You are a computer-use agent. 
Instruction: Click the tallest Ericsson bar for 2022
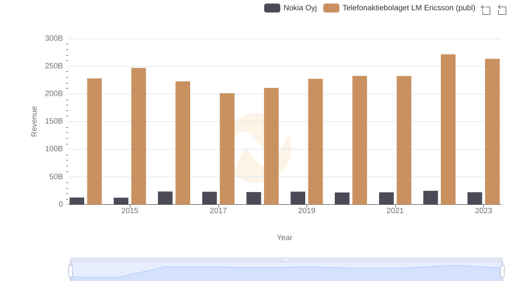click(448, 129)
